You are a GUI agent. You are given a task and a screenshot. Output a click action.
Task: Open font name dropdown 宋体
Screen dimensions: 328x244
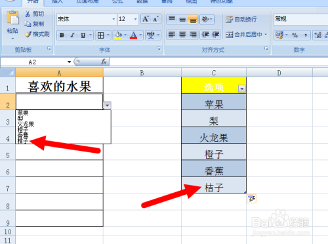[113, 19]
